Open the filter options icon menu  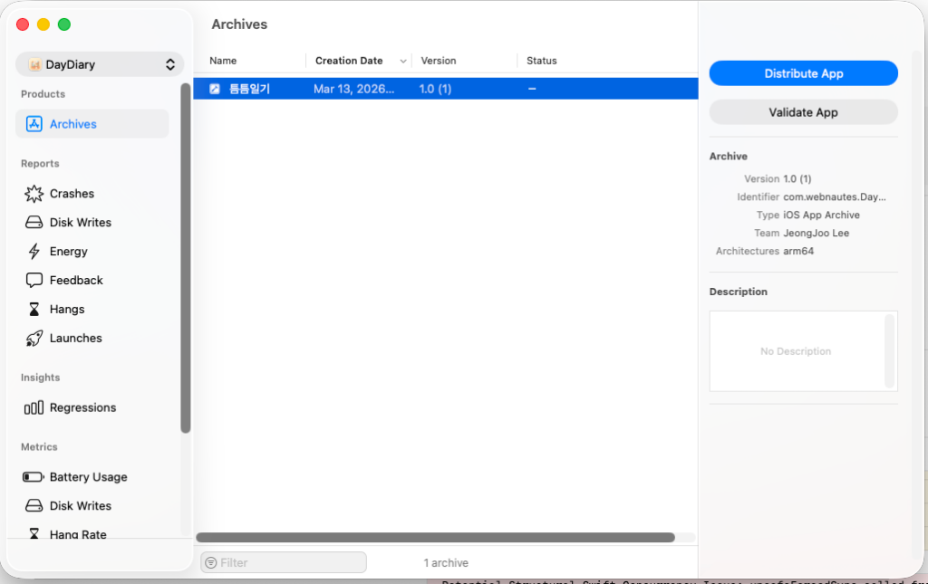[x=211, y=563]
